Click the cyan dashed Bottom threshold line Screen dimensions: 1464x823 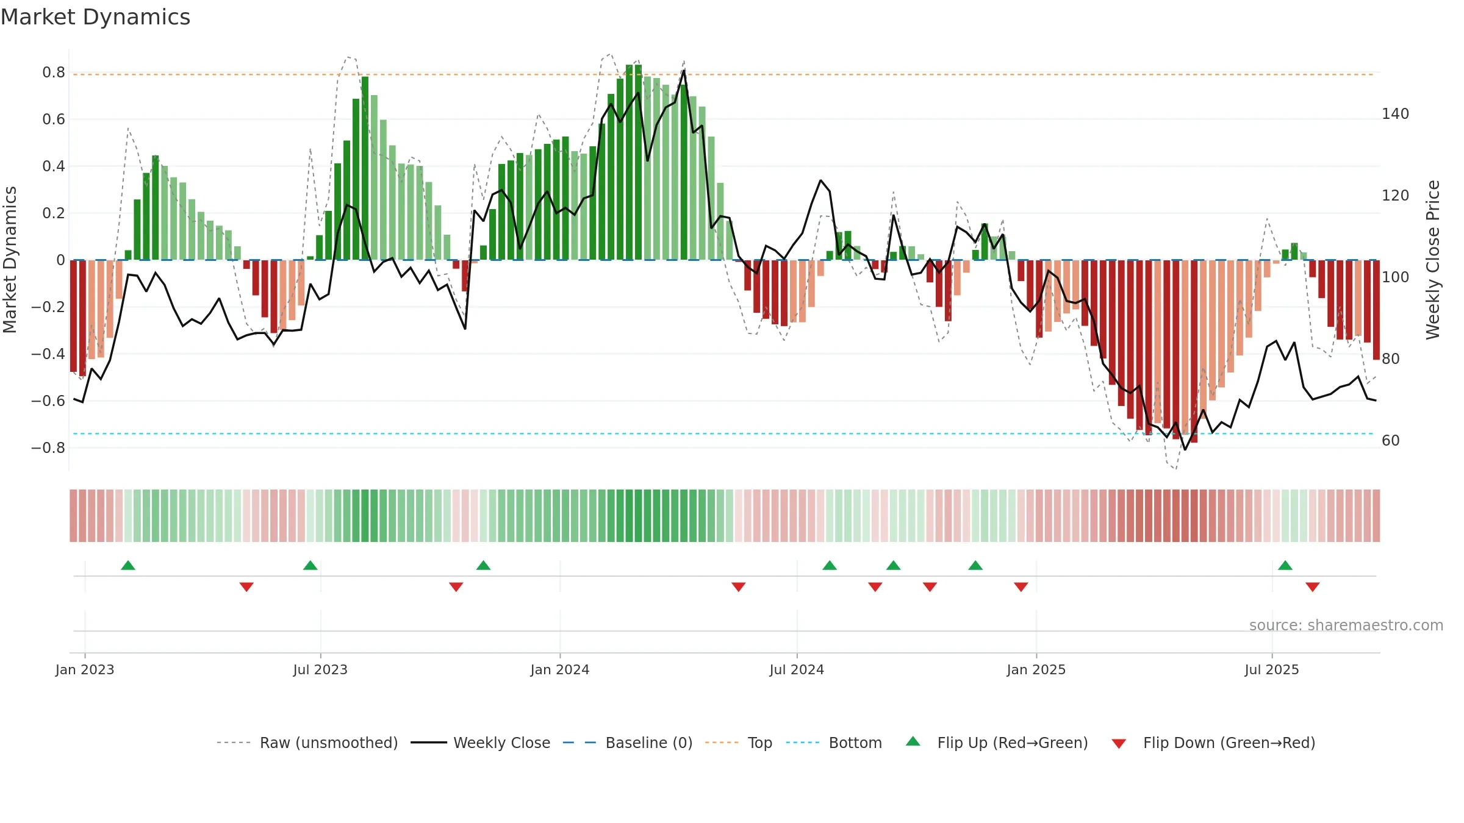[723, 433]
